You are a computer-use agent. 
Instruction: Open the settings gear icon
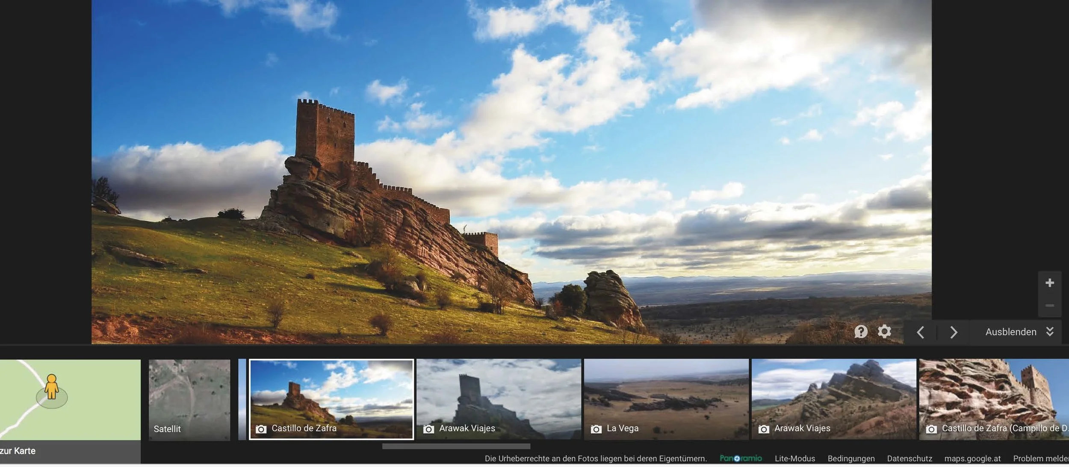[884, 331]
